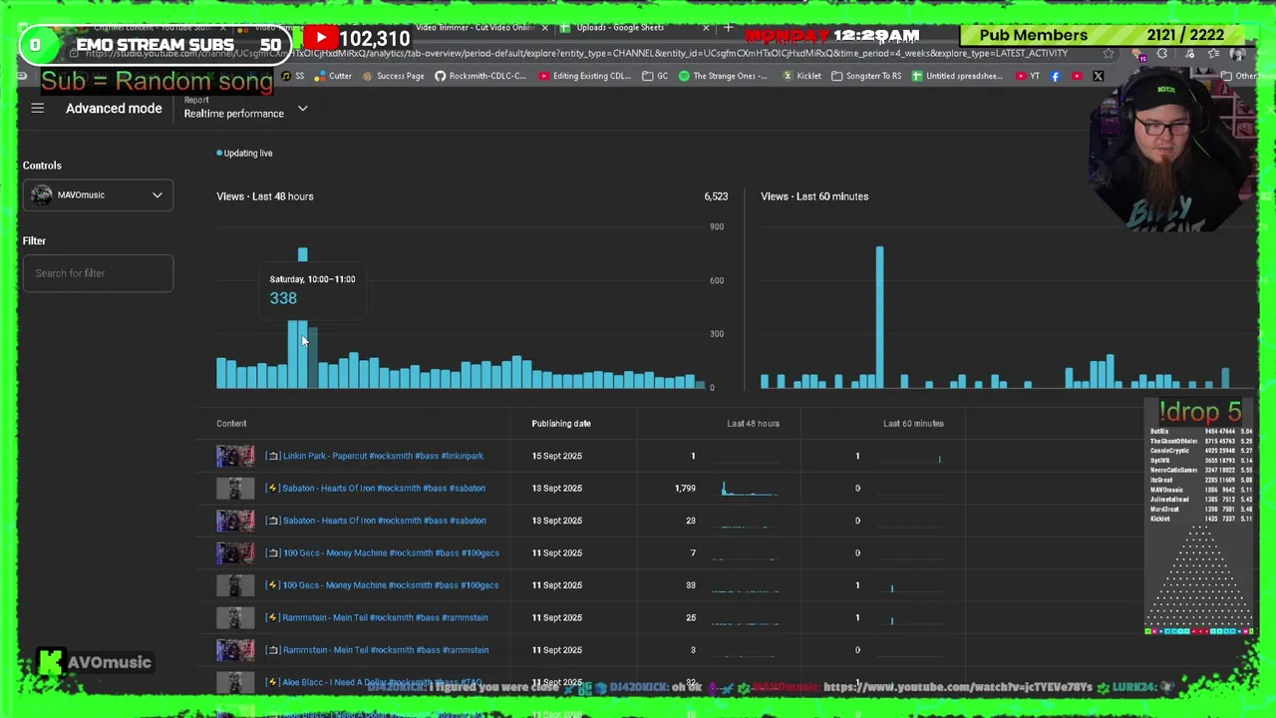Click video type icon in Linkin Park row

coord(272,456)
